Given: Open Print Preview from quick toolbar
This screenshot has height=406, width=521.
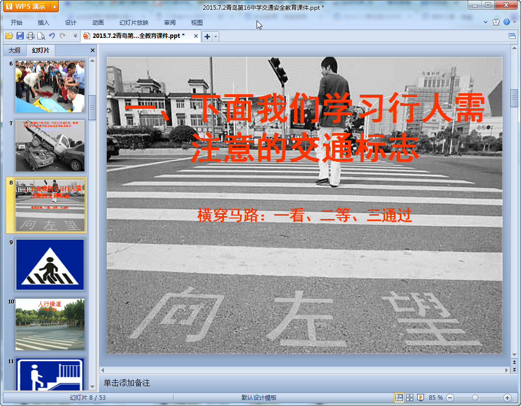Looking at the screenshot, I should (x=41, y=36).
